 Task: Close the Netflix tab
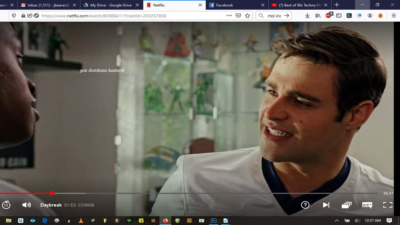click(200, 5)
